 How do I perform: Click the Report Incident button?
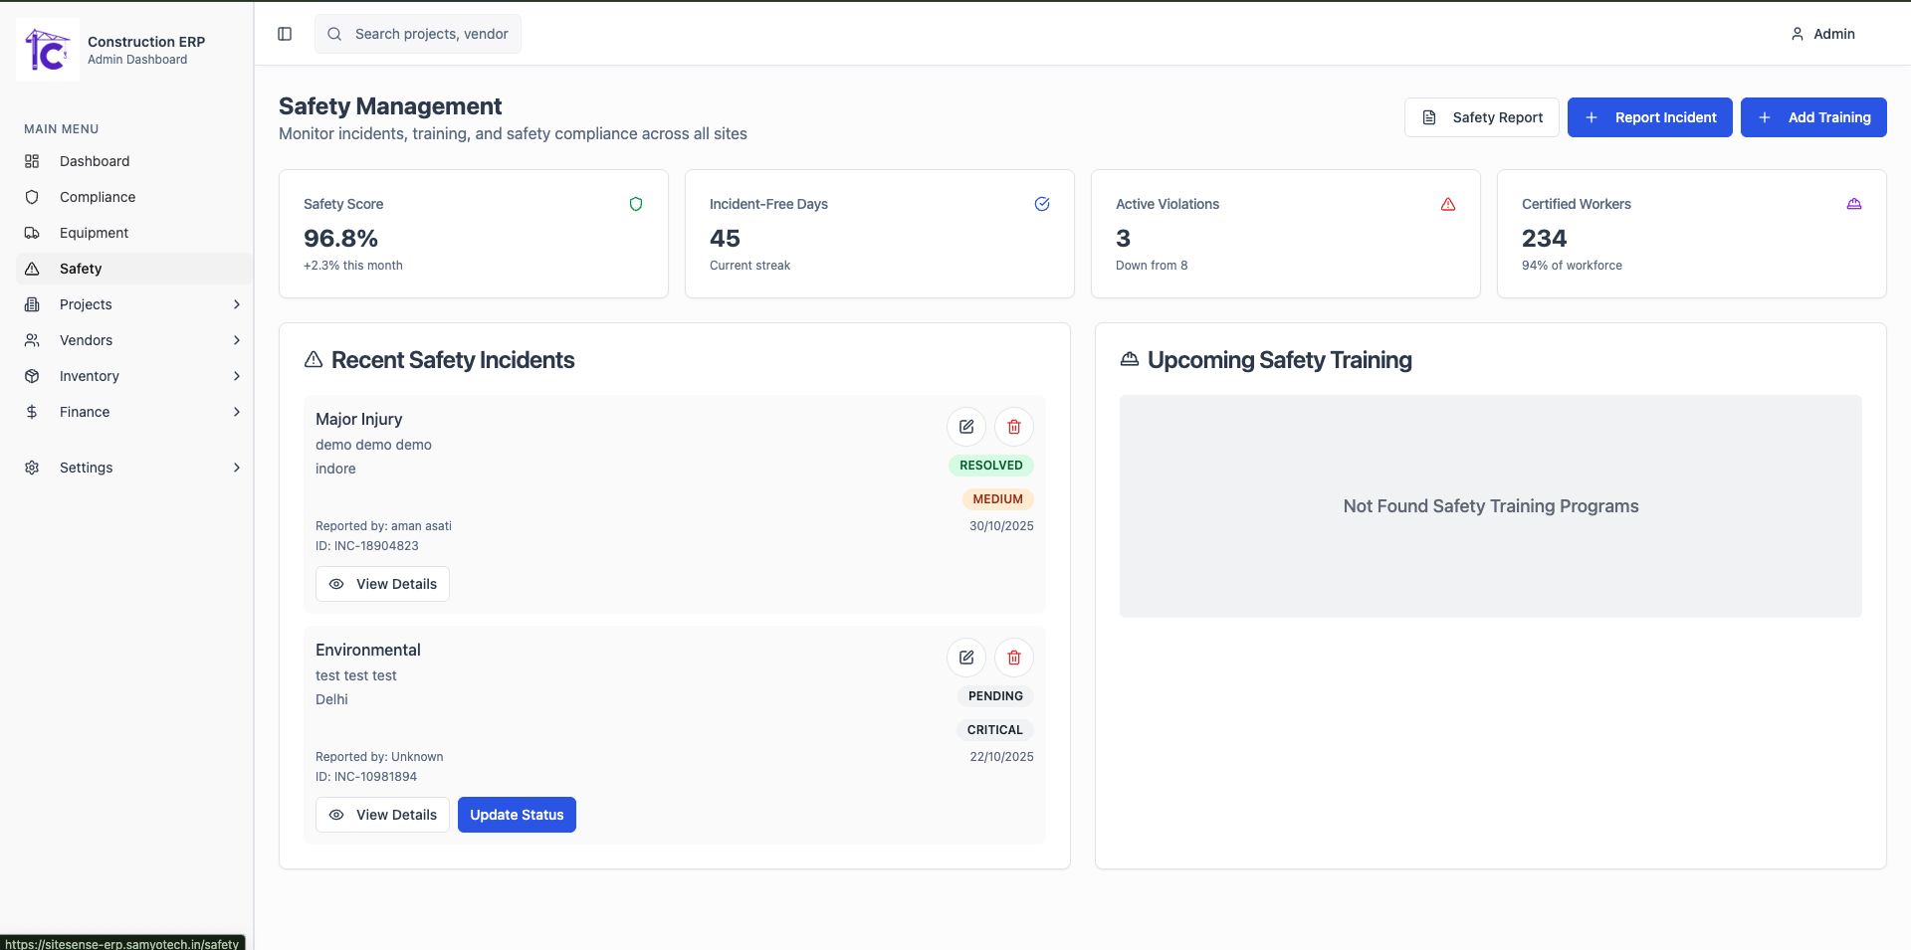(x=1649, y=117)
